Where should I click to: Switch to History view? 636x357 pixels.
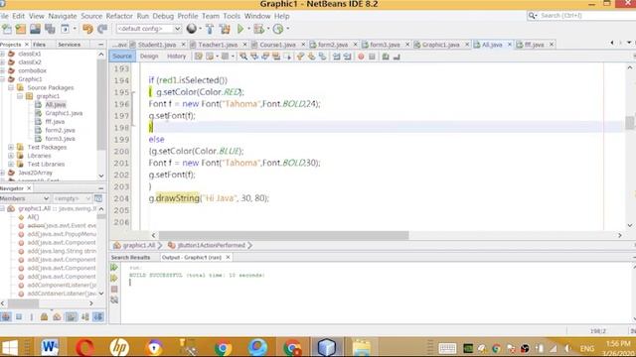[177, 57]
